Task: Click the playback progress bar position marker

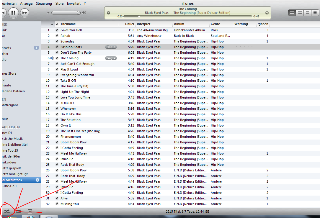Action: [139, 16]
